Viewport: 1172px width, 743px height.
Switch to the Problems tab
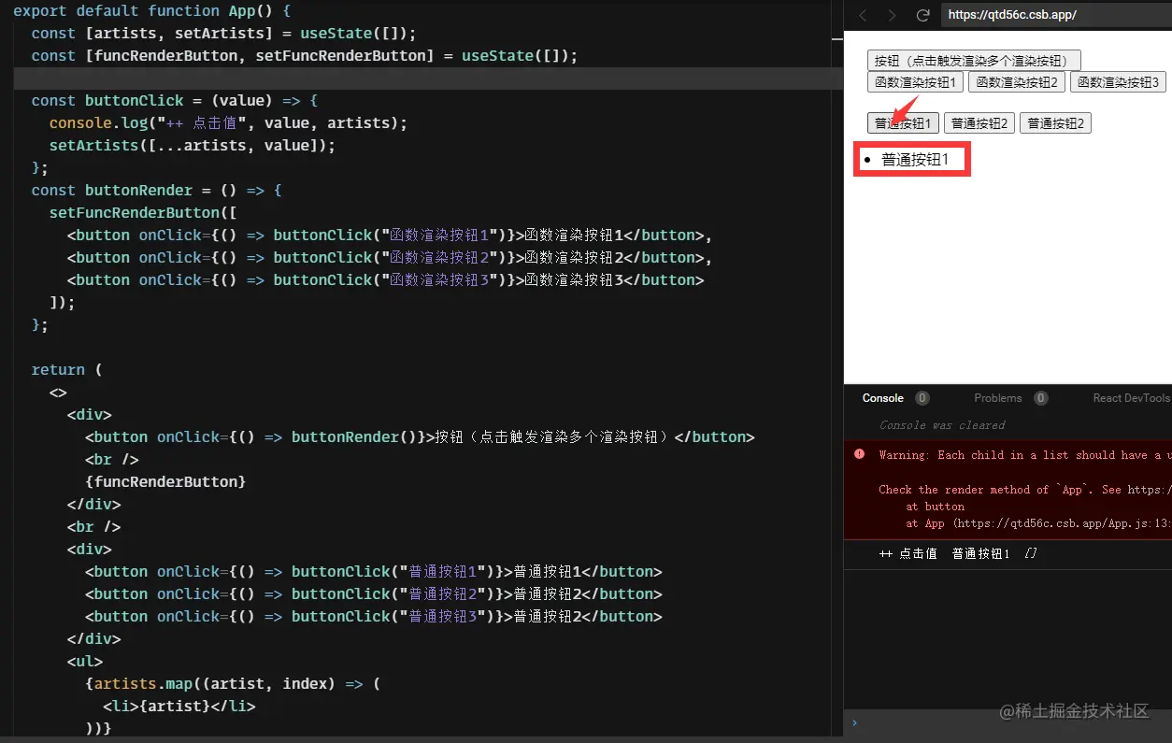click(998, 398)
